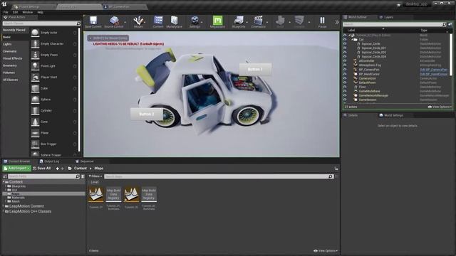Click the Save All button
The image size is (456, 256).
click(42, 169)
